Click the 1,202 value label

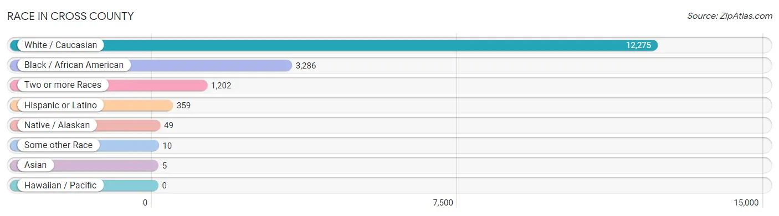coord(221,86)
